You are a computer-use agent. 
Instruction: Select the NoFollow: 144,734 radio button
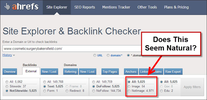(94, 91)
